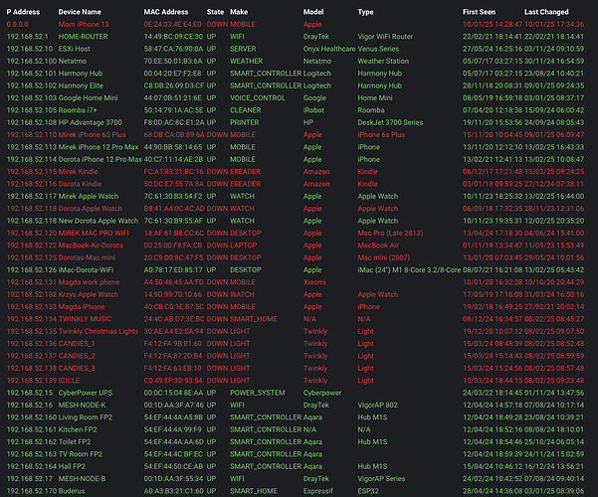Select the Magda iPhone device name

pos(82,307)
